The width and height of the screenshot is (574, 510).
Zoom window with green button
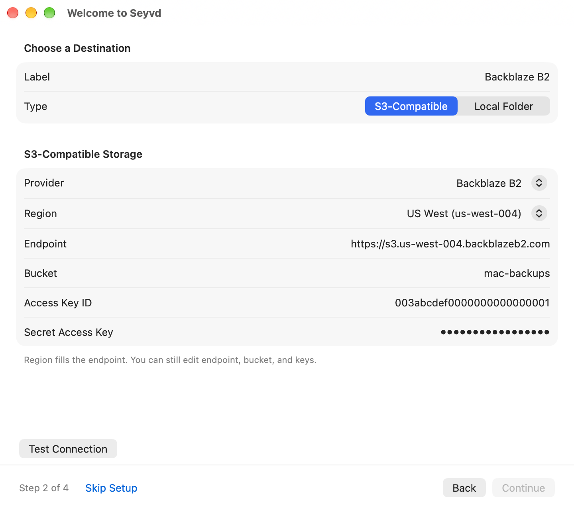(x=49, y=13)
